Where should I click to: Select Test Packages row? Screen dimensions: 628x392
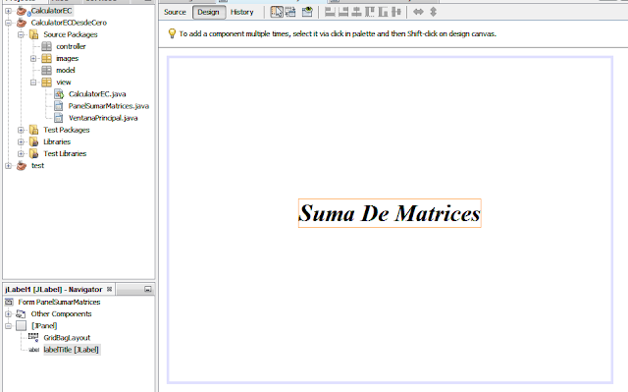pos(67,130)
